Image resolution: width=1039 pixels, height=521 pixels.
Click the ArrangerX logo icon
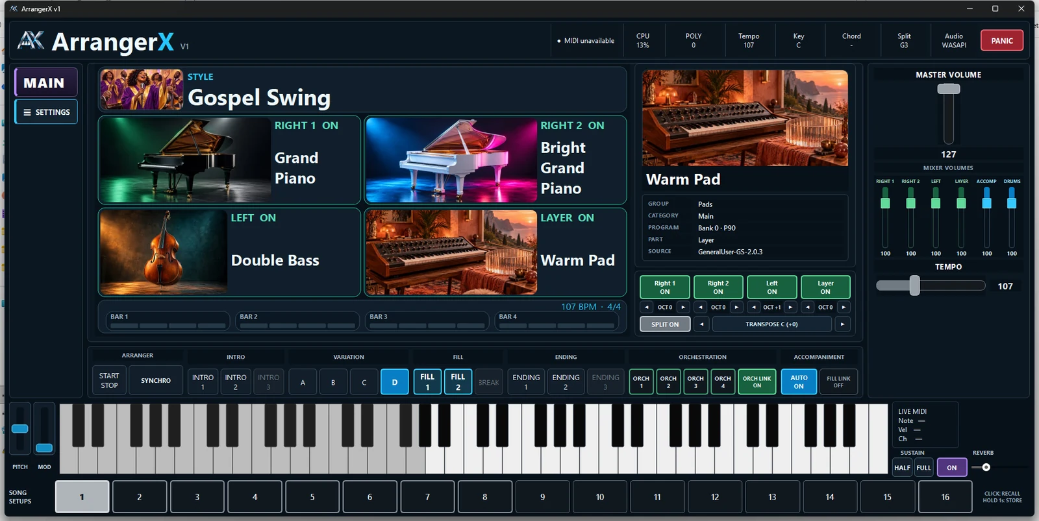click(31, 40)
